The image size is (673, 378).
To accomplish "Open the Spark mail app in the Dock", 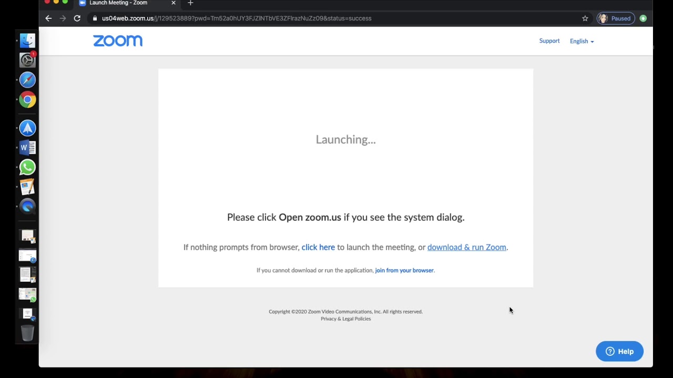I will pos(27,128).
